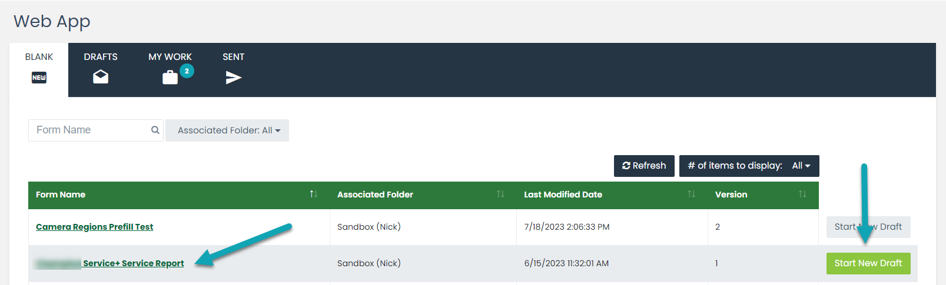Screen dimensions: 946x285
Task: Click the search magnifier in Form Name field
Action: (x=155, y=130)
